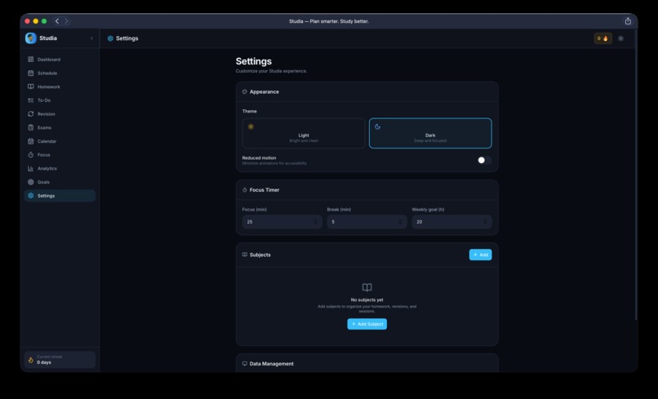Screen dimensions: 658x399
Task: Select the Dark theme option
Action: [430, 133]
